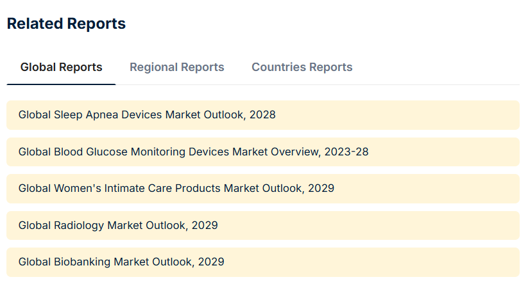Image resolution: width=528 pixels, height=284 pixels.
Task: Switch to the Global Reports tab
Action: (x=61, y=67)
